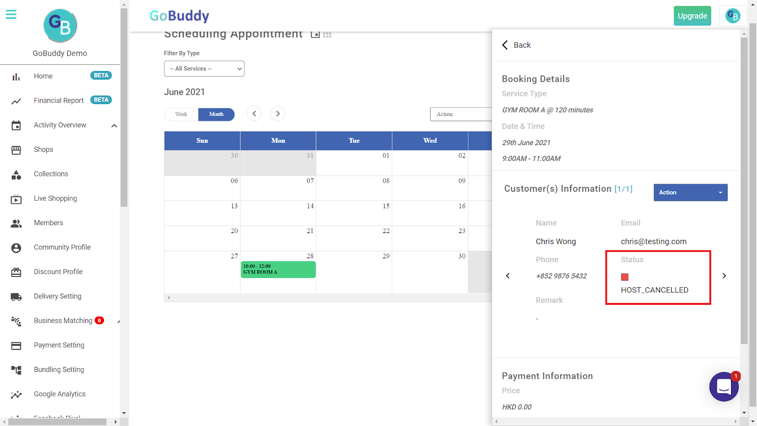
Task: Click the Discount Profile gift card icon
Action: click(16, 272)
